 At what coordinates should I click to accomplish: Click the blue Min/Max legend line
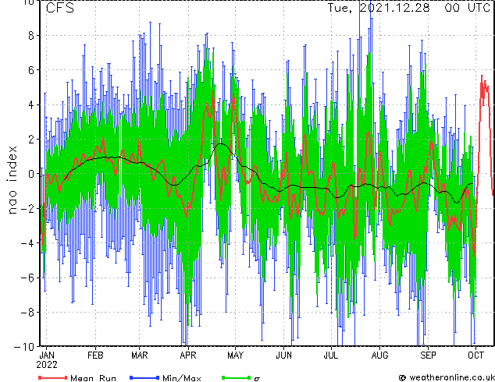point(144,377)
